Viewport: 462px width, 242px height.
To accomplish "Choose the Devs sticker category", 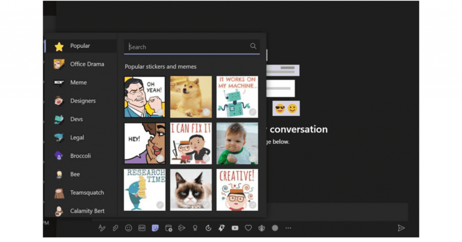I will (x=76, y=119).
